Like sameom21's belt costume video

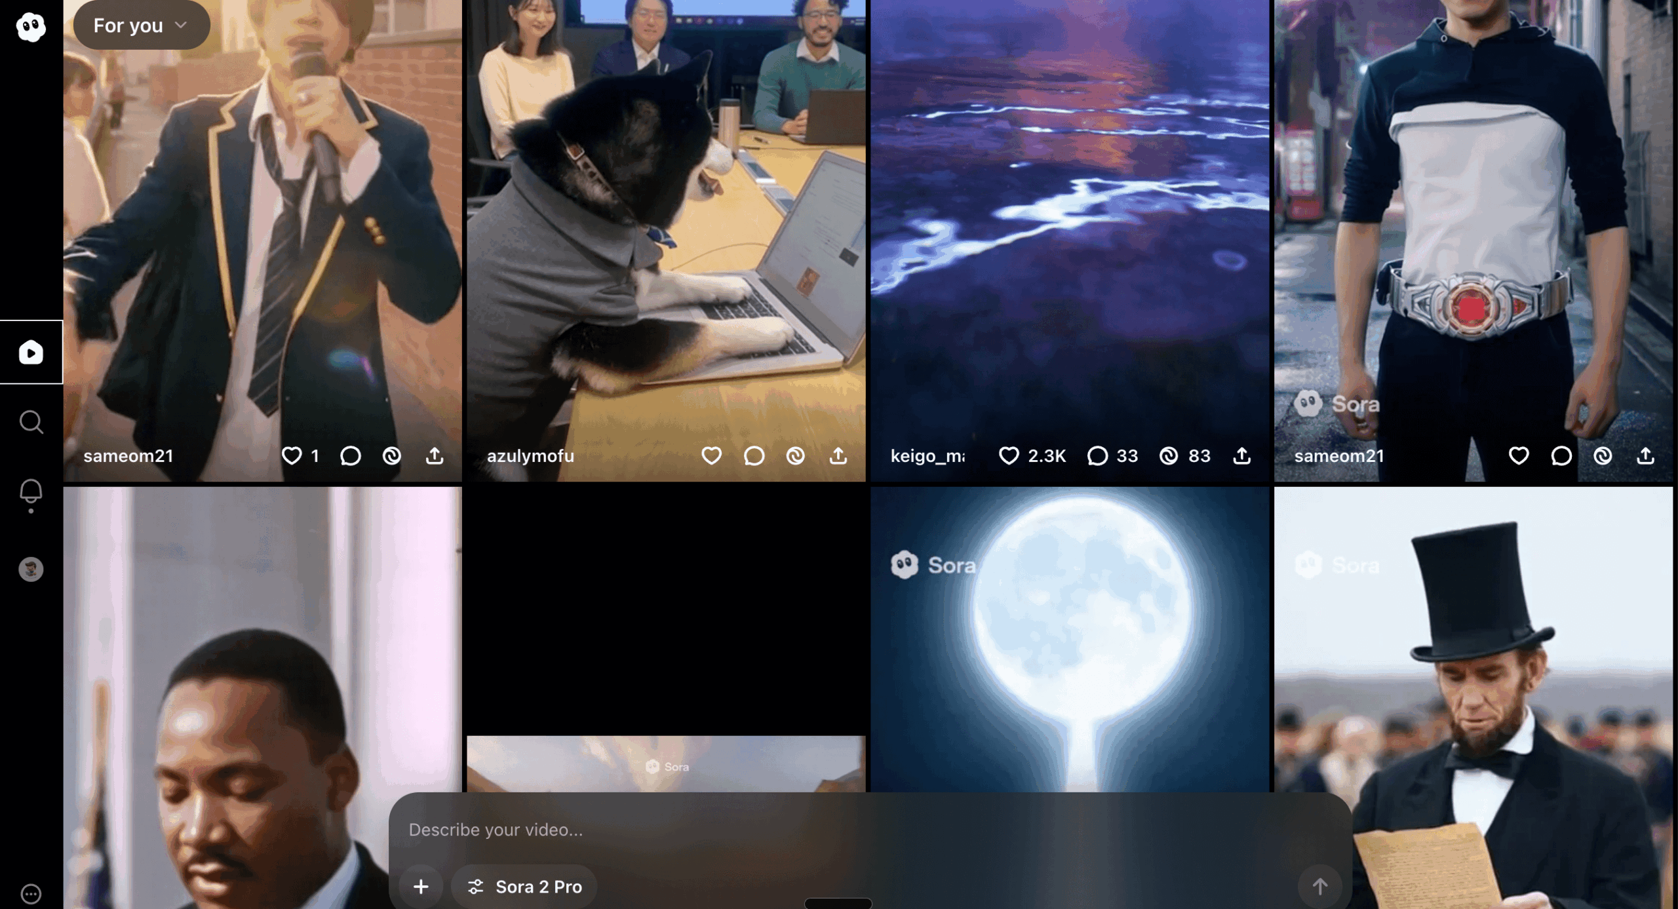coord(1518,455)
